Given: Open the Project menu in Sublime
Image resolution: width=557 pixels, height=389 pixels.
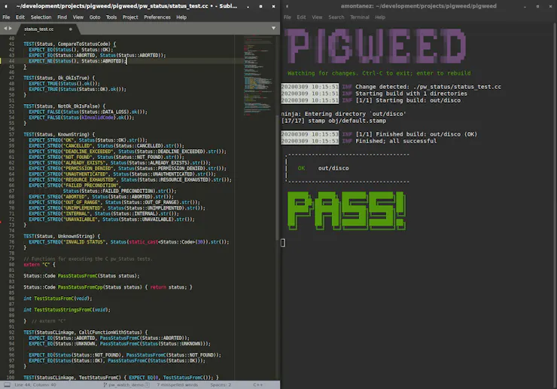Looking at the screenshot, I should pyautogui.click(x=130, y=17).
